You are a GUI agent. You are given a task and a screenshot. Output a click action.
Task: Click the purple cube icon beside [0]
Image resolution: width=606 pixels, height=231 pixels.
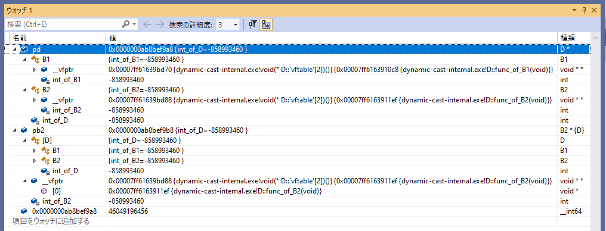[44, 191]
